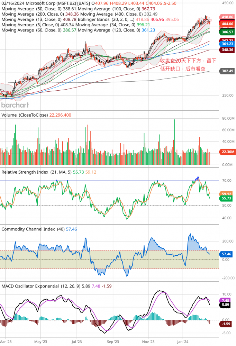The height and width of the screenshot is (346, 236).
Task: Click the 450.00 price axis label
Action: (228, 3)
